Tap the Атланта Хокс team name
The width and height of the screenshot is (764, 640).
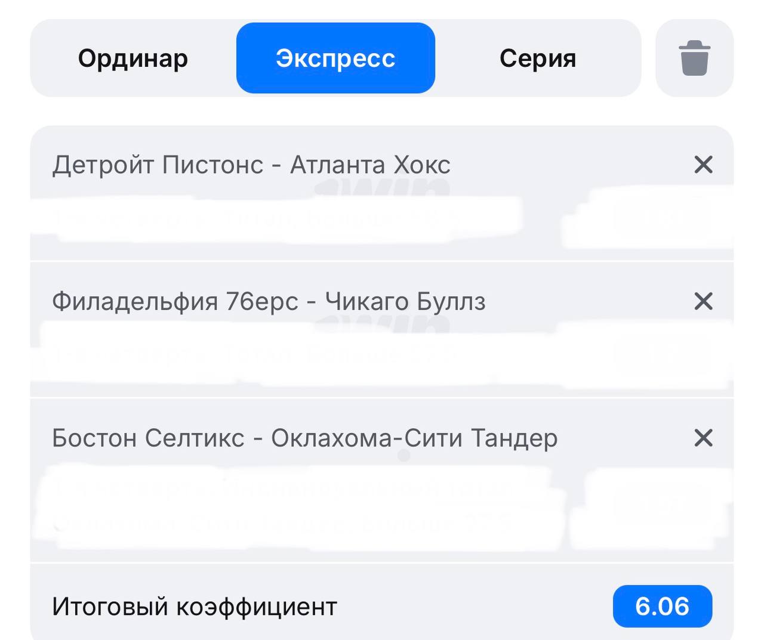pyautogui.click(x=370, y=165)
